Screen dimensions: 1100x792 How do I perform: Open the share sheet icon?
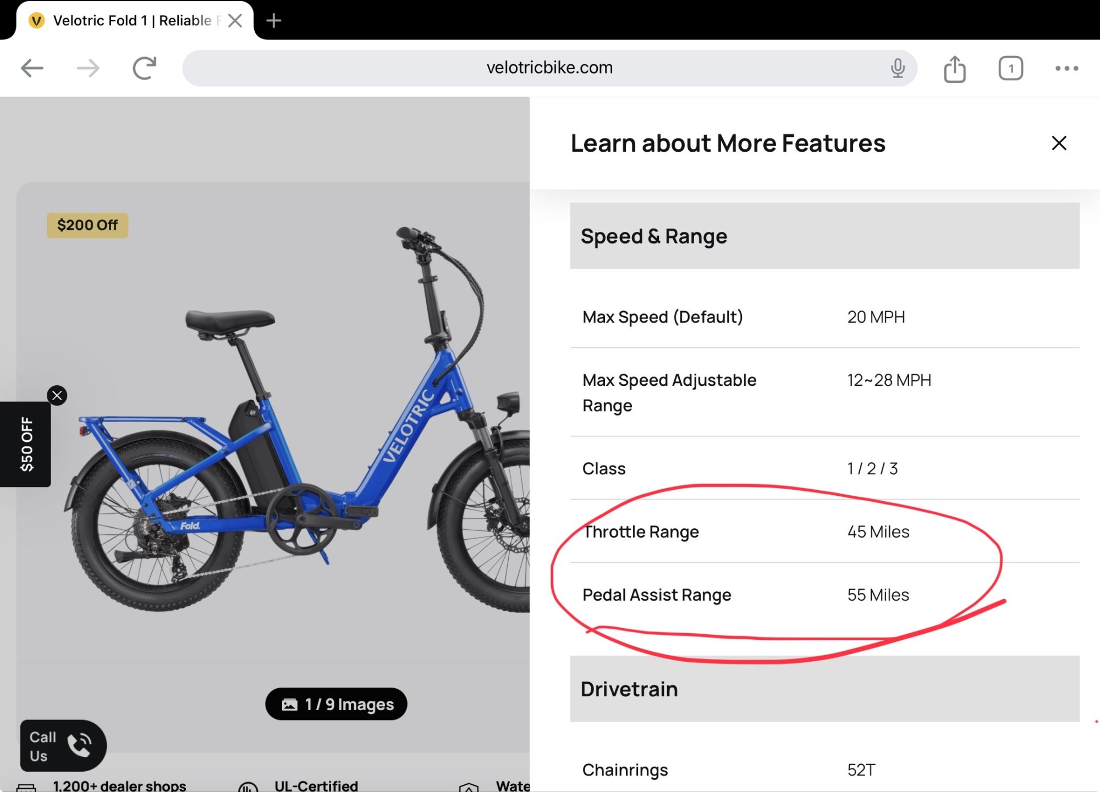point(955,69)
